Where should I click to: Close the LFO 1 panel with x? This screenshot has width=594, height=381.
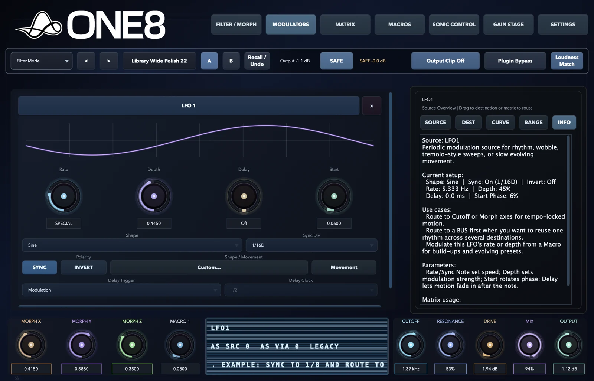pyautogui.click(x=372, y=106)
